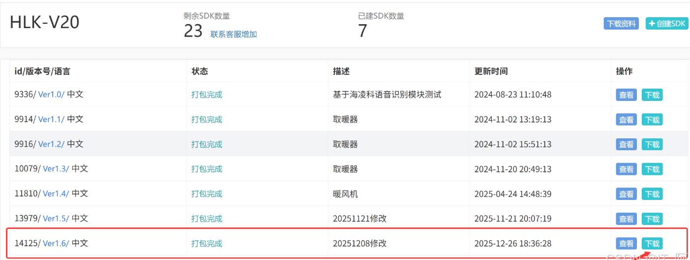Open the Ver1.1/ version link
The width and height of the screenshot is (690, 260).
[52, 119]
